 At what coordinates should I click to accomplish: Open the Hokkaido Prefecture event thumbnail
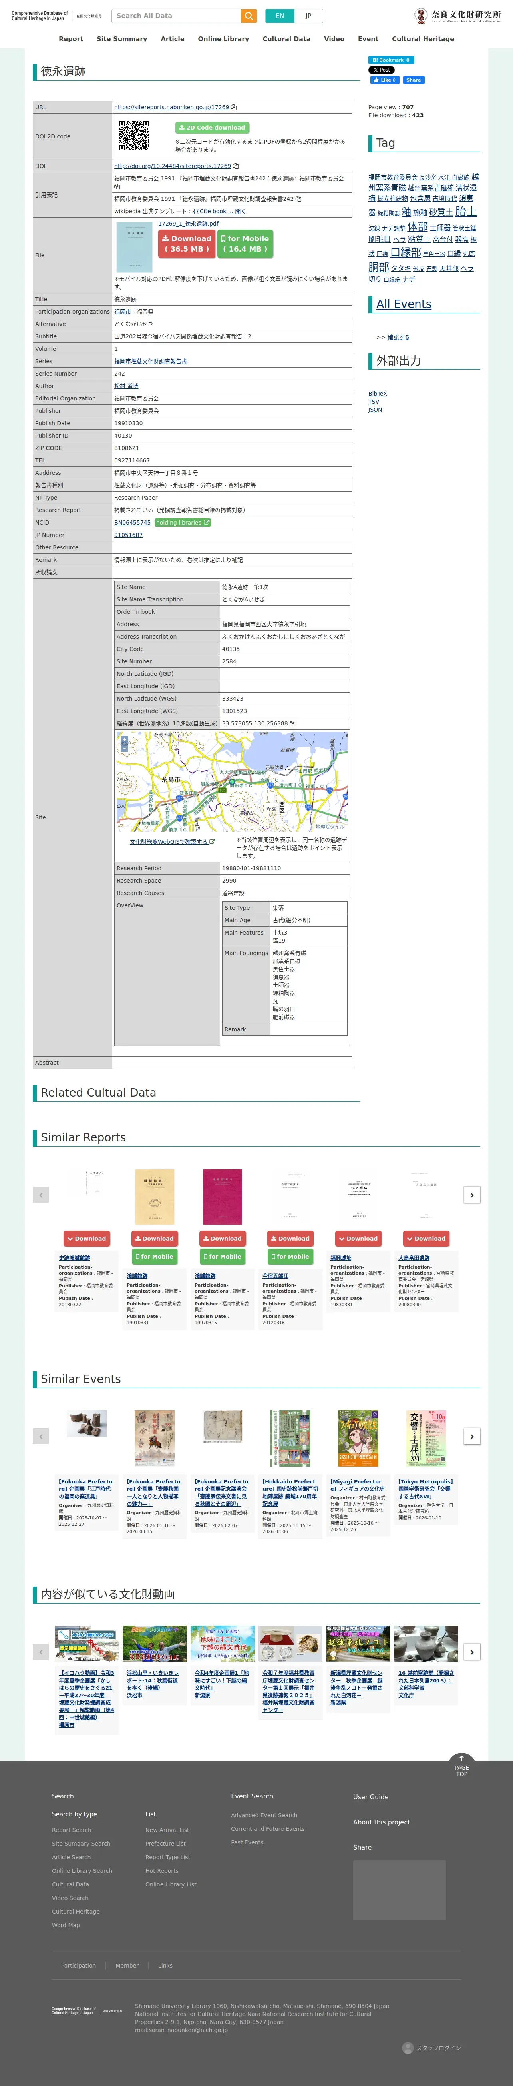[x=290, y=1438]
